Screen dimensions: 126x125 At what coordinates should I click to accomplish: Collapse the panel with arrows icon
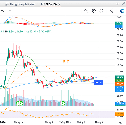coord(123,4)
